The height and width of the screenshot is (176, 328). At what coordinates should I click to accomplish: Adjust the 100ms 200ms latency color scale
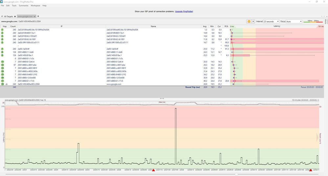[x=313, y=21]
